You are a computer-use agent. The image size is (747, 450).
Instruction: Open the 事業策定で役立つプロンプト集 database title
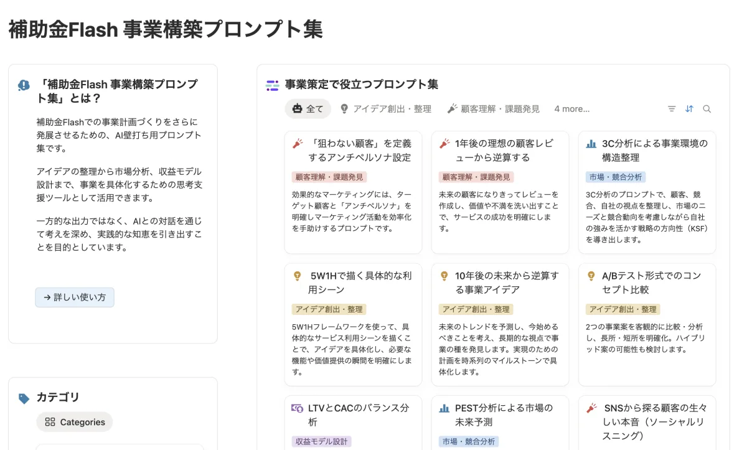(362, 85)
